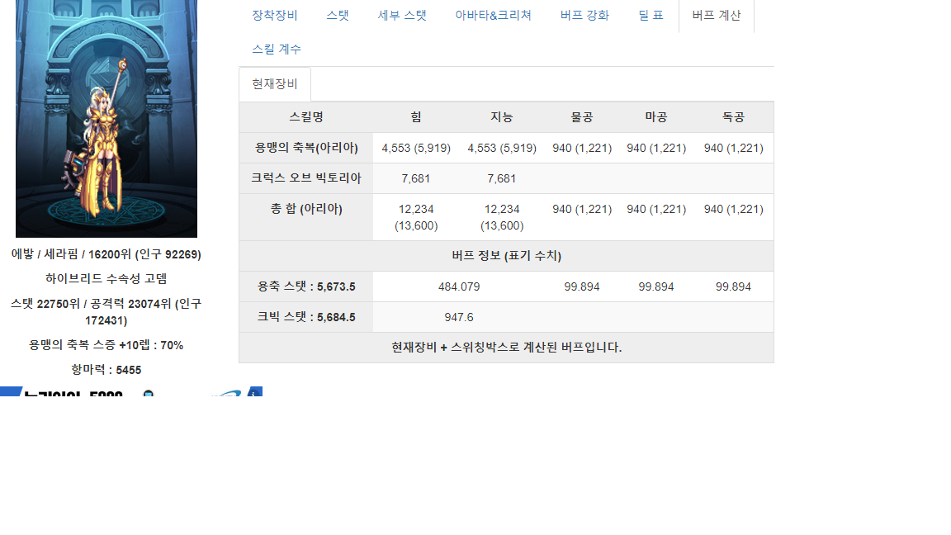Image resolution: width=951 pixels, height=535 pixels.
Task: Click the 용축 스탯 : 5,673.5 label
Action: [306, 286]
